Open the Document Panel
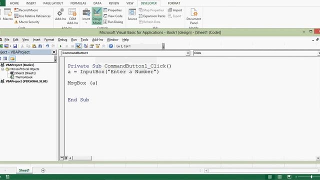The width and height of the screenshot is (320, 180). [x=193, y=16]
